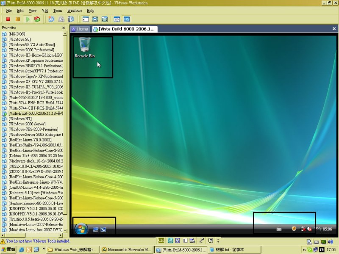The image size is (339, 254).
Task: Switch to quick switch mode icon
Action: pyautogui.click(x=95, y=19)
